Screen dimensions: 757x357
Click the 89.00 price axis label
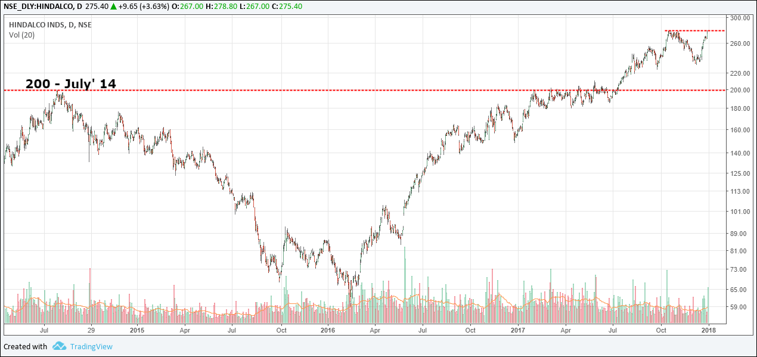[x=740, y=234]
